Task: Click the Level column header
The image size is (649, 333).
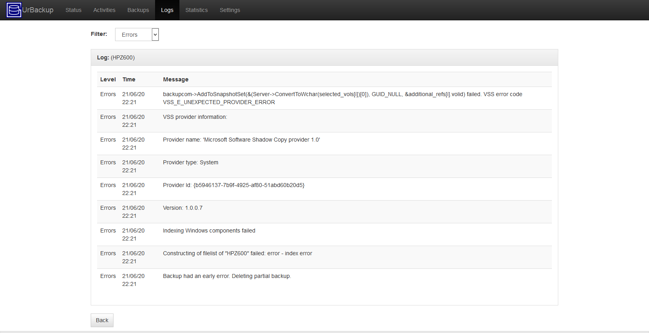Action: pos(108,79)
